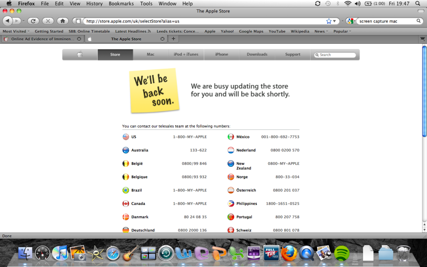Launch GarageBand guitar icon in dock
Screen dimensions: 427x267
(131, 253)
